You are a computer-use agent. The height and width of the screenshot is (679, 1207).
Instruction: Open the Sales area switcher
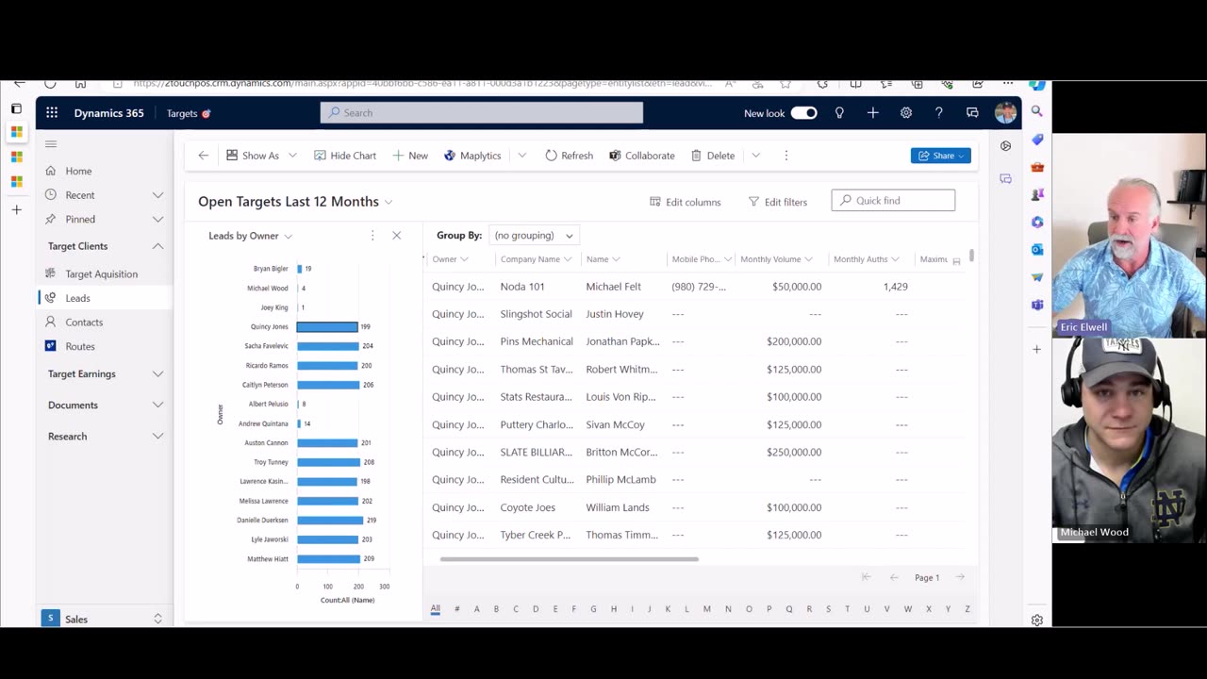tap(104, 619)
